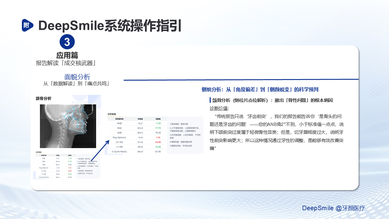Select the red 34.06 U1-NA value
The height and width of the screenshot is (219, 389).
click(x=158, y=142)
